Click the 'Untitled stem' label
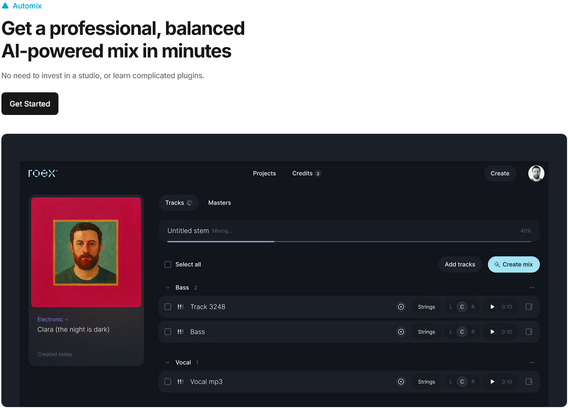568x408 pixels. tap(188, 231)
